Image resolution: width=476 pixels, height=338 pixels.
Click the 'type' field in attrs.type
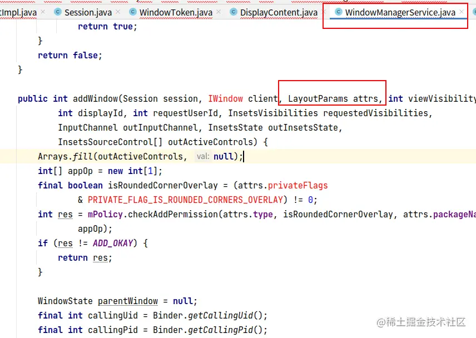(263, 214)
